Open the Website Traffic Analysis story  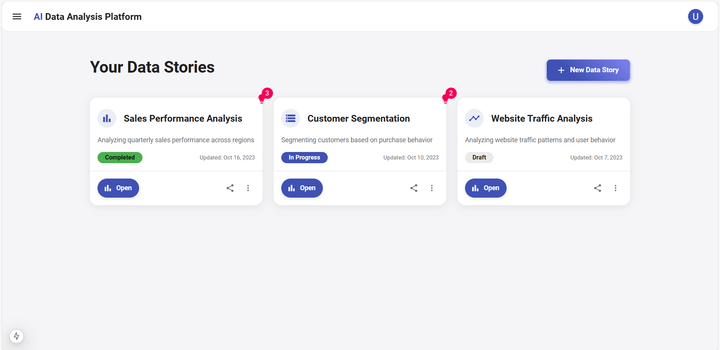(486, 188)
